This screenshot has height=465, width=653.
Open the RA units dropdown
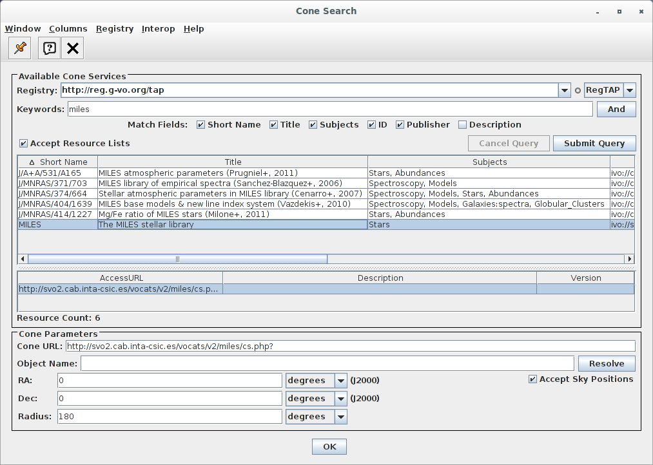click(x=340, y=381)
